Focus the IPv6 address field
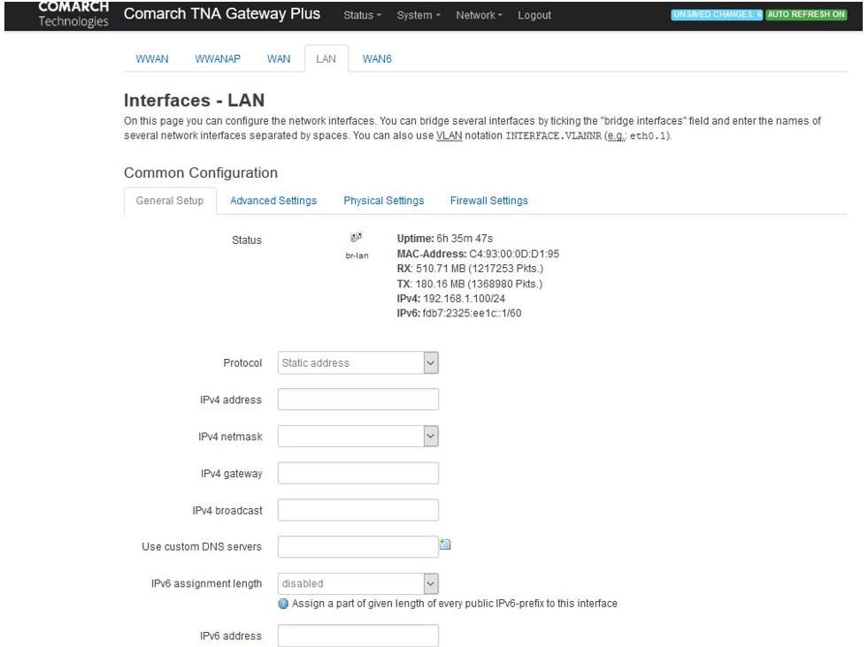Image resolution: width=868 pixels, height=647 pixels. (358, 636)
